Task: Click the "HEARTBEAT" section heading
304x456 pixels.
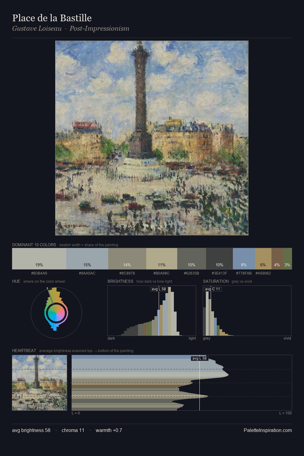Action: pos(24,351)
